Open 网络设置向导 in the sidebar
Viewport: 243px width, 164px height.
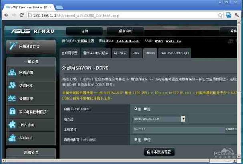[31, 46]
